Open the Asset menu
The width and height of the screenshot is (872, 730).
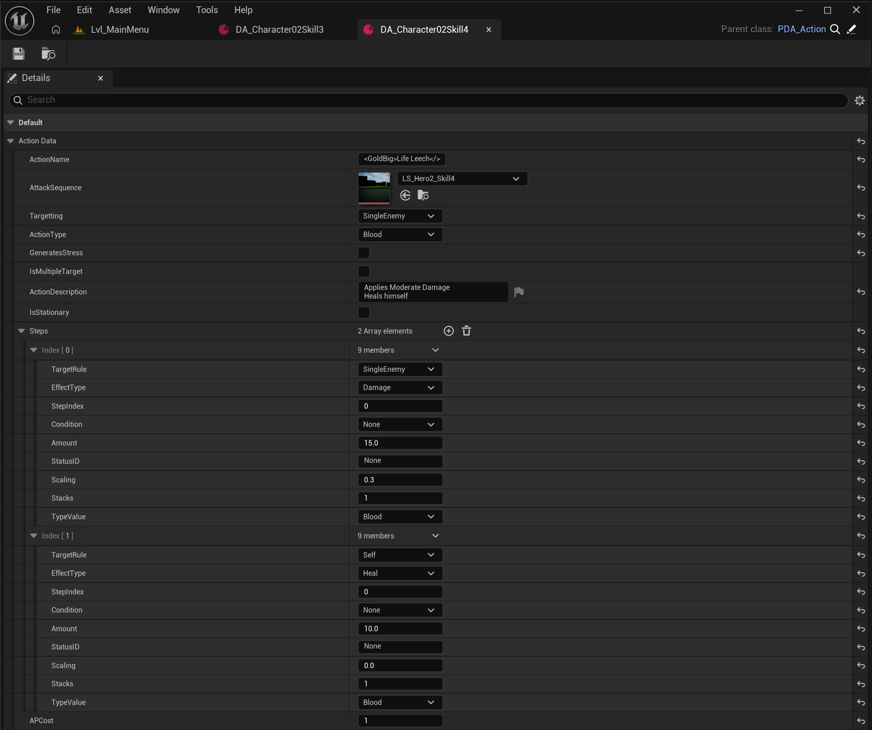120,10
